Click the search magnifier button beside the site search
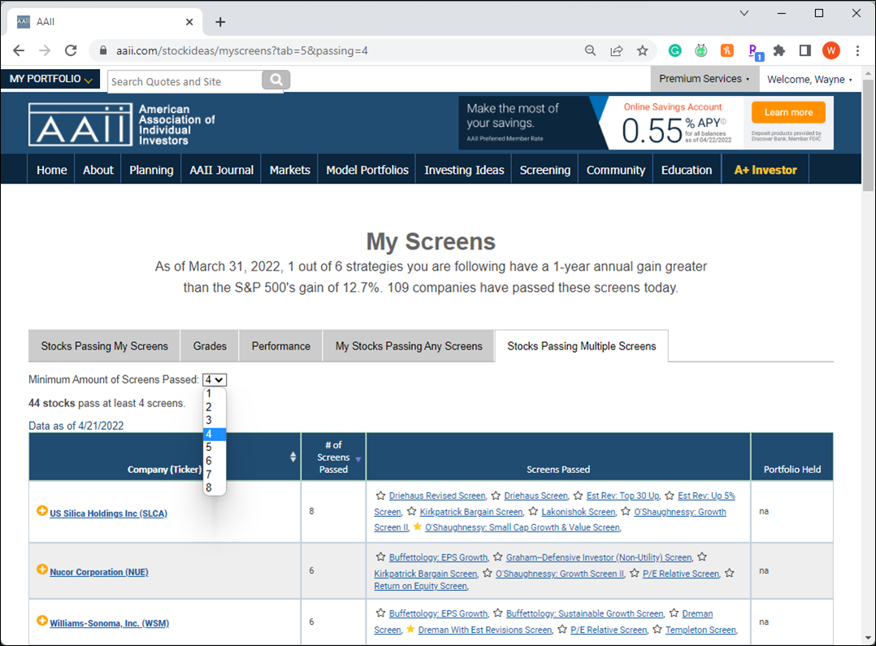This screenshot has height=646, width=876. click(275, 80)
